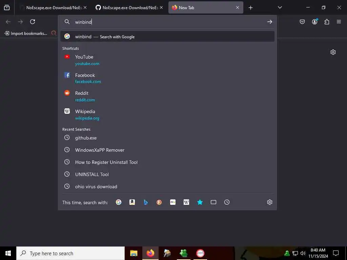Screen dimensions: 347x260
Task: Open the Facebook shortcut suggestion
Action: coord(167,78)
